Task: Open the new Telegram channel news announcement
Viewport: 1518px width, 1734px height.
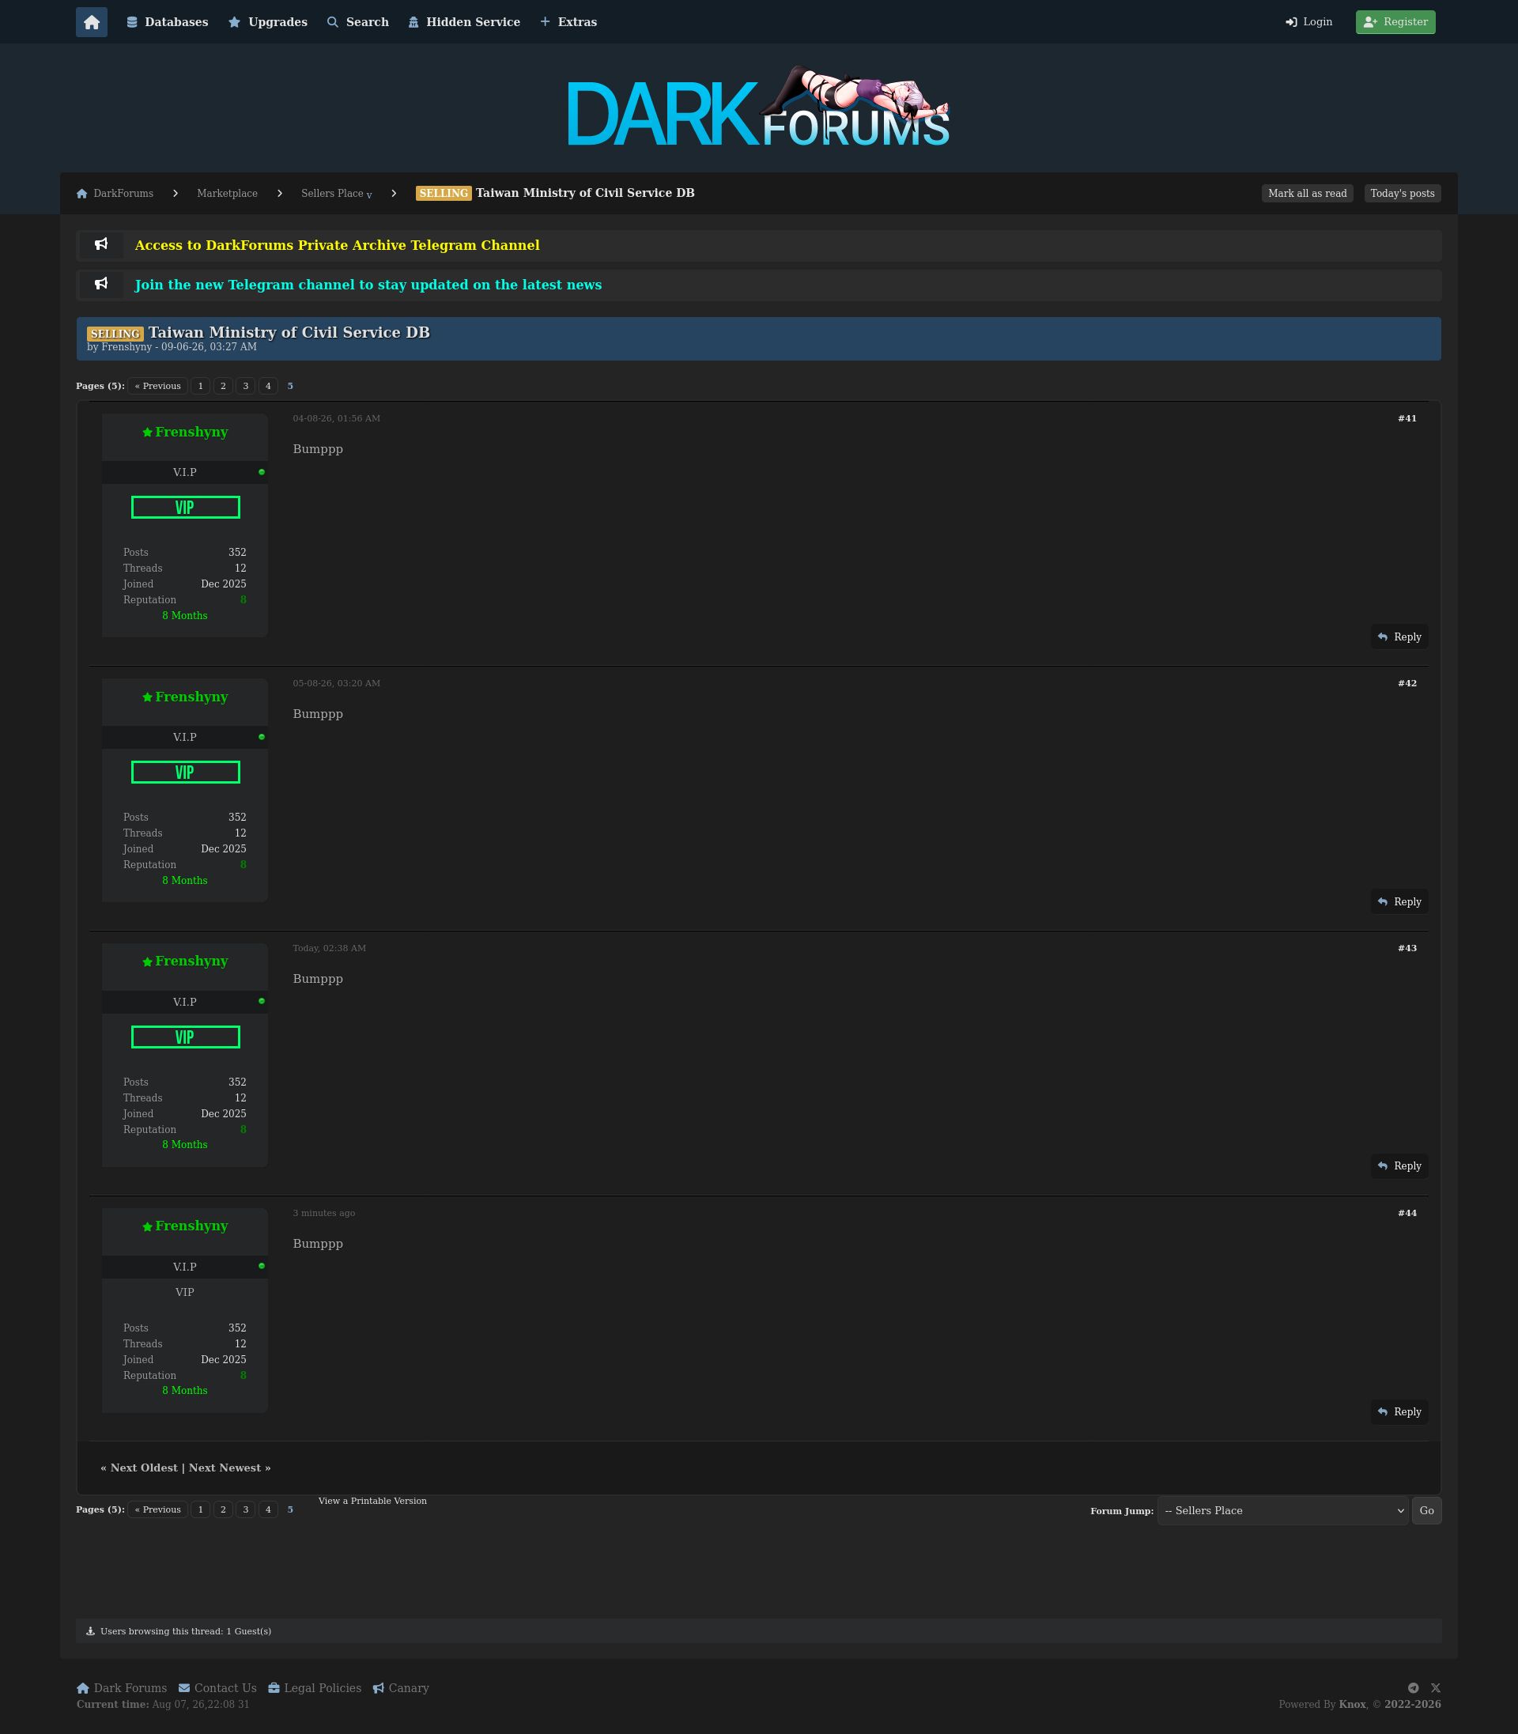Action: (x=368, y=285)
